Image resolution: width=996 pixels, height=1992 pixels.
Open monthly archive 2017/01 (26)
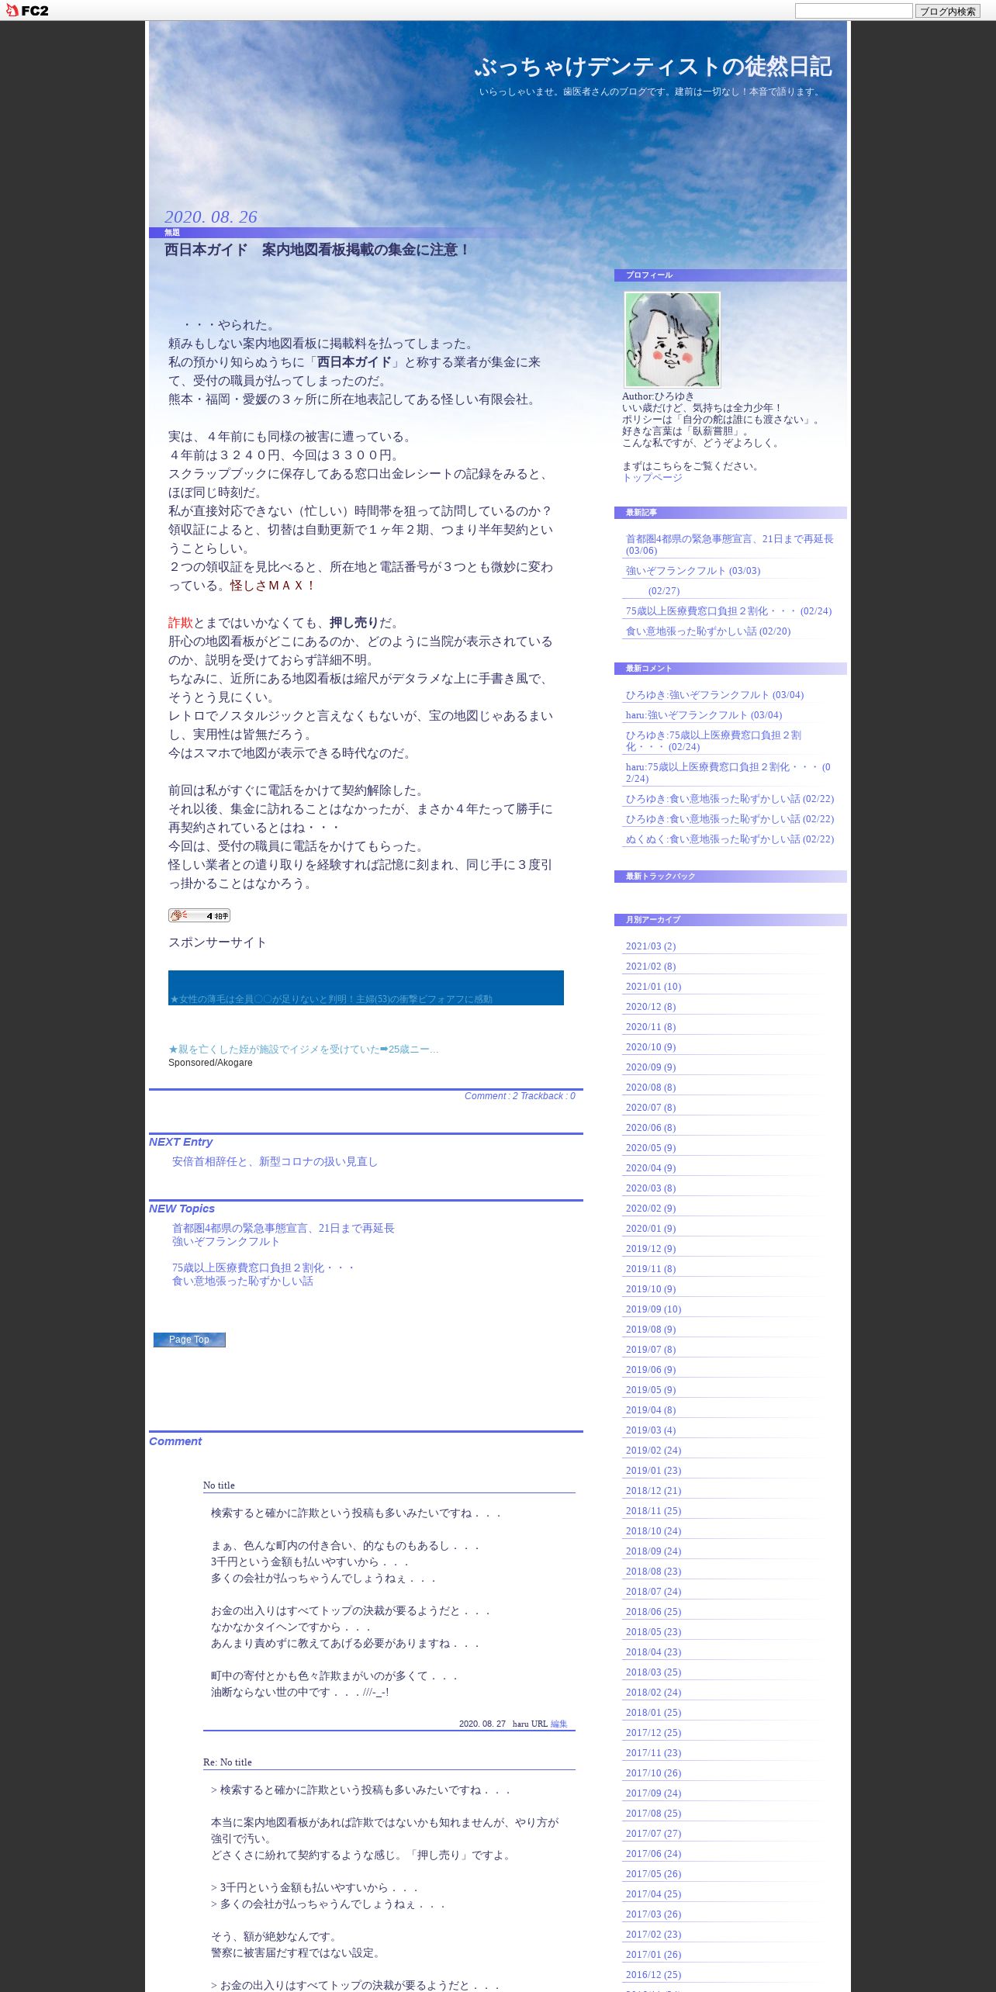653,1955
